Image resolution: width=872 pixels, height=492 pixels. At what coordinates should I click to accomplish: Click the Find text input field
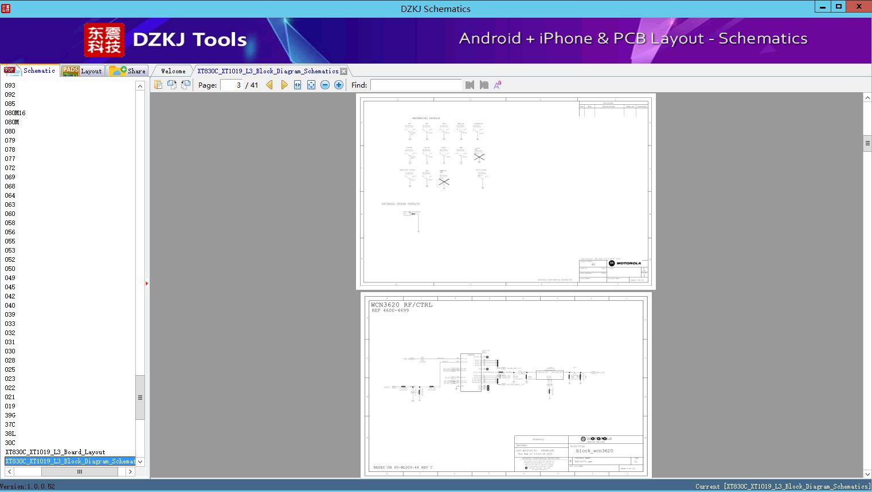pos(416,85)
